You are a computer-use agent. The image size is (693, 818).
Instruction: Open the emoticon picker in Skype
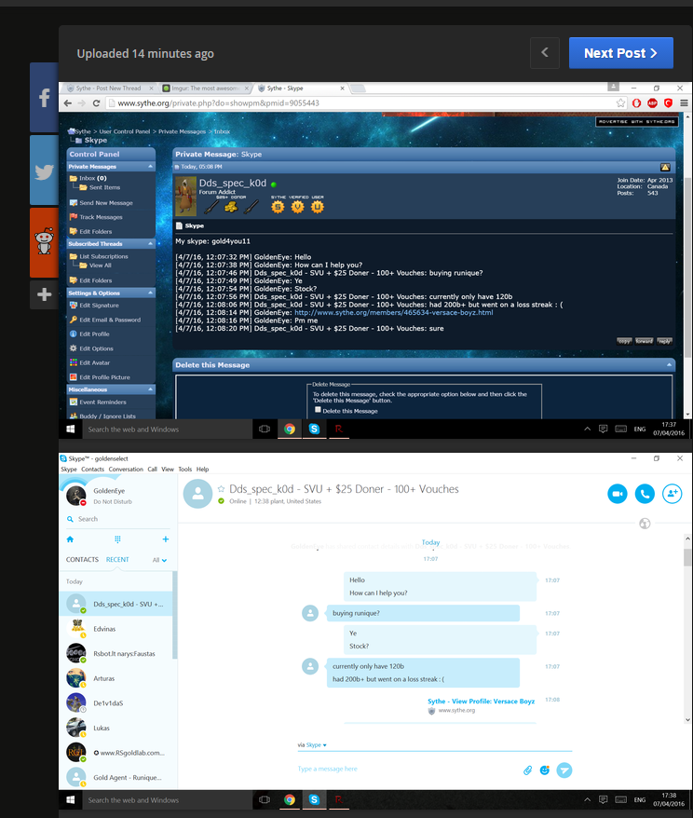(x=544, y=770)
